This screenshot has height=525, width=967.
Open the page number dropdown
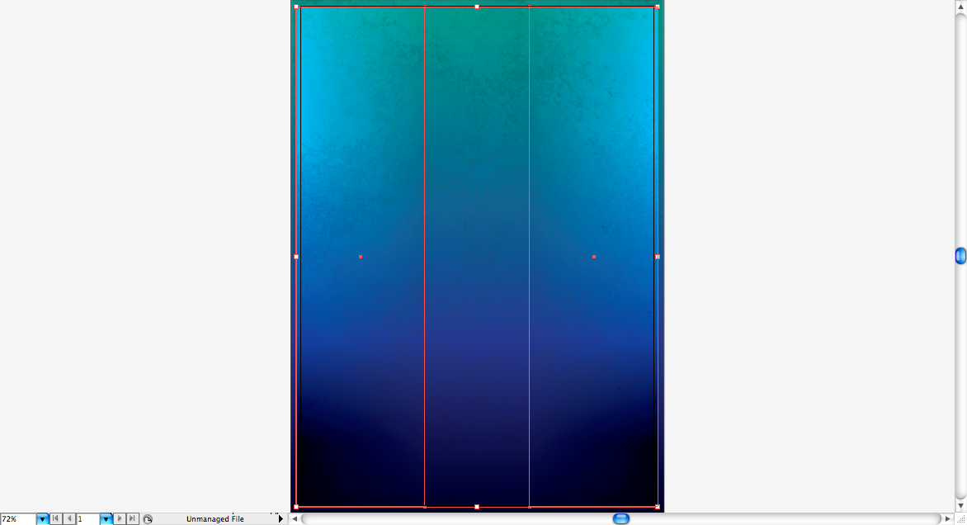pyautogui.click(x=106, y=519)
